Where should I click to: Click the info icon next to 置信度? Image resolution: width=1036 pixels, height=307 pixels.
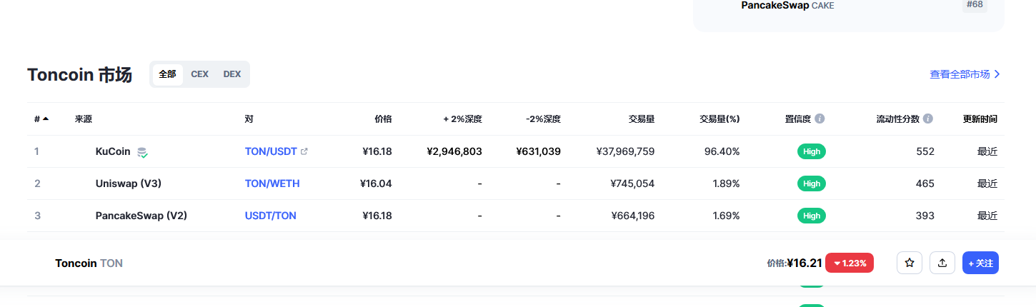(820, 119)
